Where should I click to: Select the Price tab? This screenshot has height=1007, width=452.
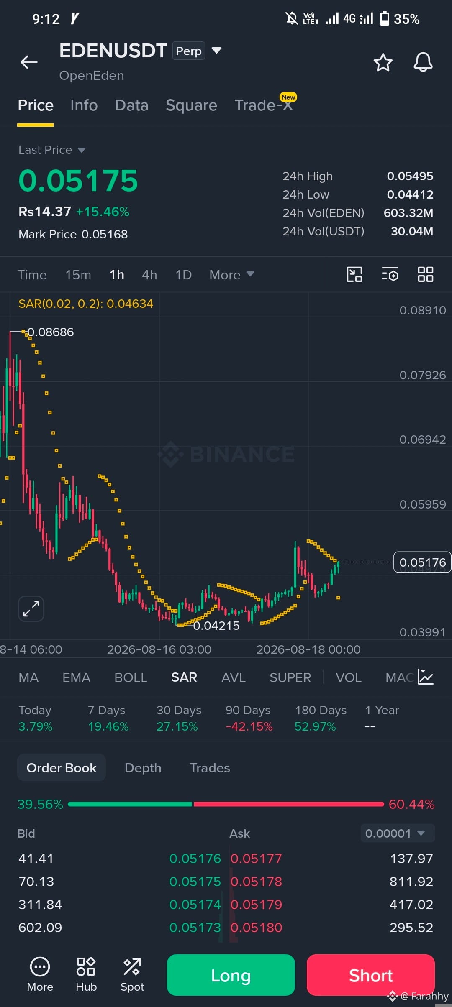pyautogui.click(x=36, y=105)
